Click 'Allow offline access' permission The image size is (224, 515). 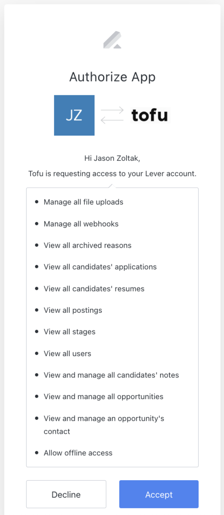coord(78,453)
